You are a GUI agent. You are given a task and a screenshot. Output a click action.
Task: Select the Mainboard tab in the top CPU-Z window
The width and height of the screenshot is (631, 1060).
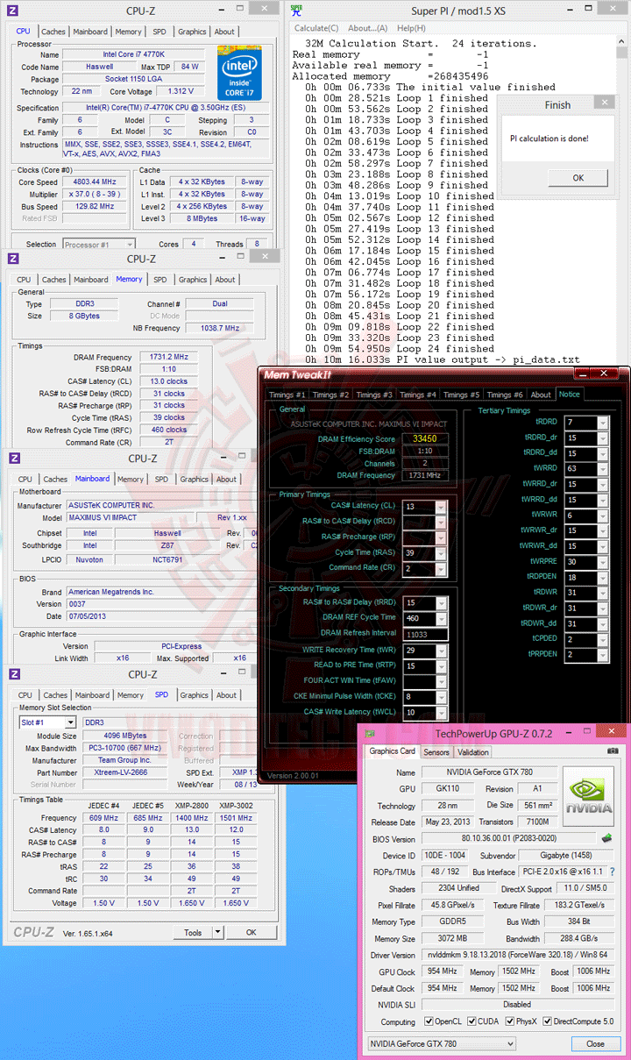tap(90, 32)
